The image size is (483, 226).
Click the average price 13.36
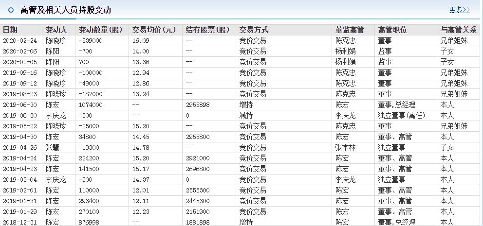click(x=141, y=62)
